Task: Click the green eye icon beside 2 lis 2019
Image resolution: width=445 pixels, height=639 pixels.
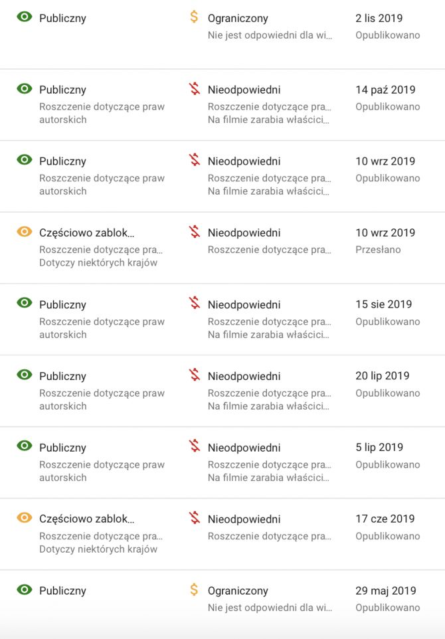Action: [x=25, y=17]
